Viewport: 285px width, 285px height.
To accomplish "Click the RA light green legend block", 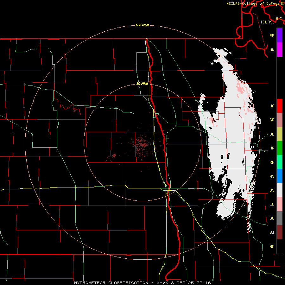I will [280, 162].
